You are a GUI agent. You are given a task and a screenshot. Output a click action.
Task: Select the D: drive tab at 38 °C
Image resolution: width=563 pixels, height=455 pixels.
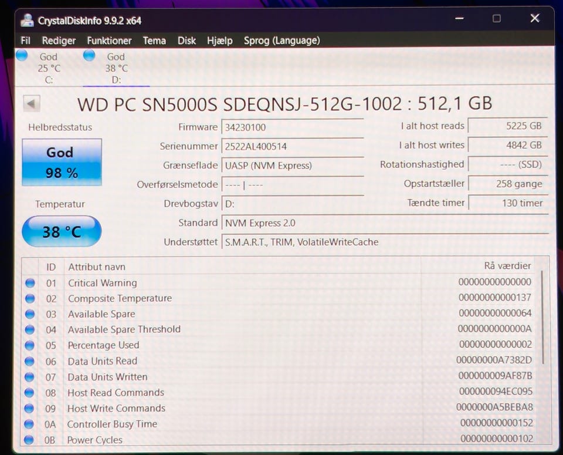pyautogui.click(x=116, y=68)
